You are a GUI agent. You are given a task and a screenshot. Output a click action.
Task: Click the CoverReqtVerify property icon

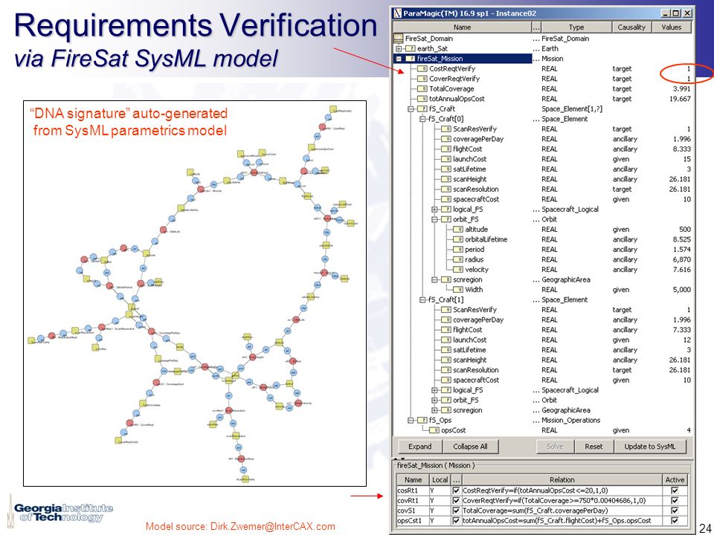(x=422, y=79)
